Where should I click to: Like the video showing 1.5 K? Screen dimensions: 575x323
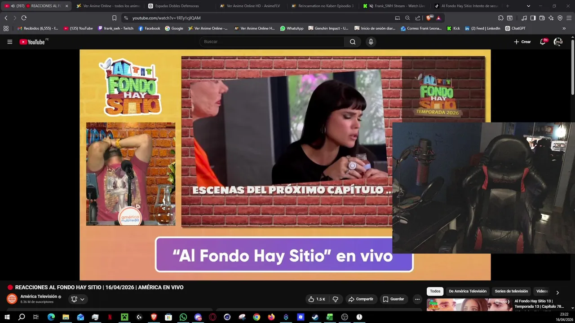tap(317, 299)
